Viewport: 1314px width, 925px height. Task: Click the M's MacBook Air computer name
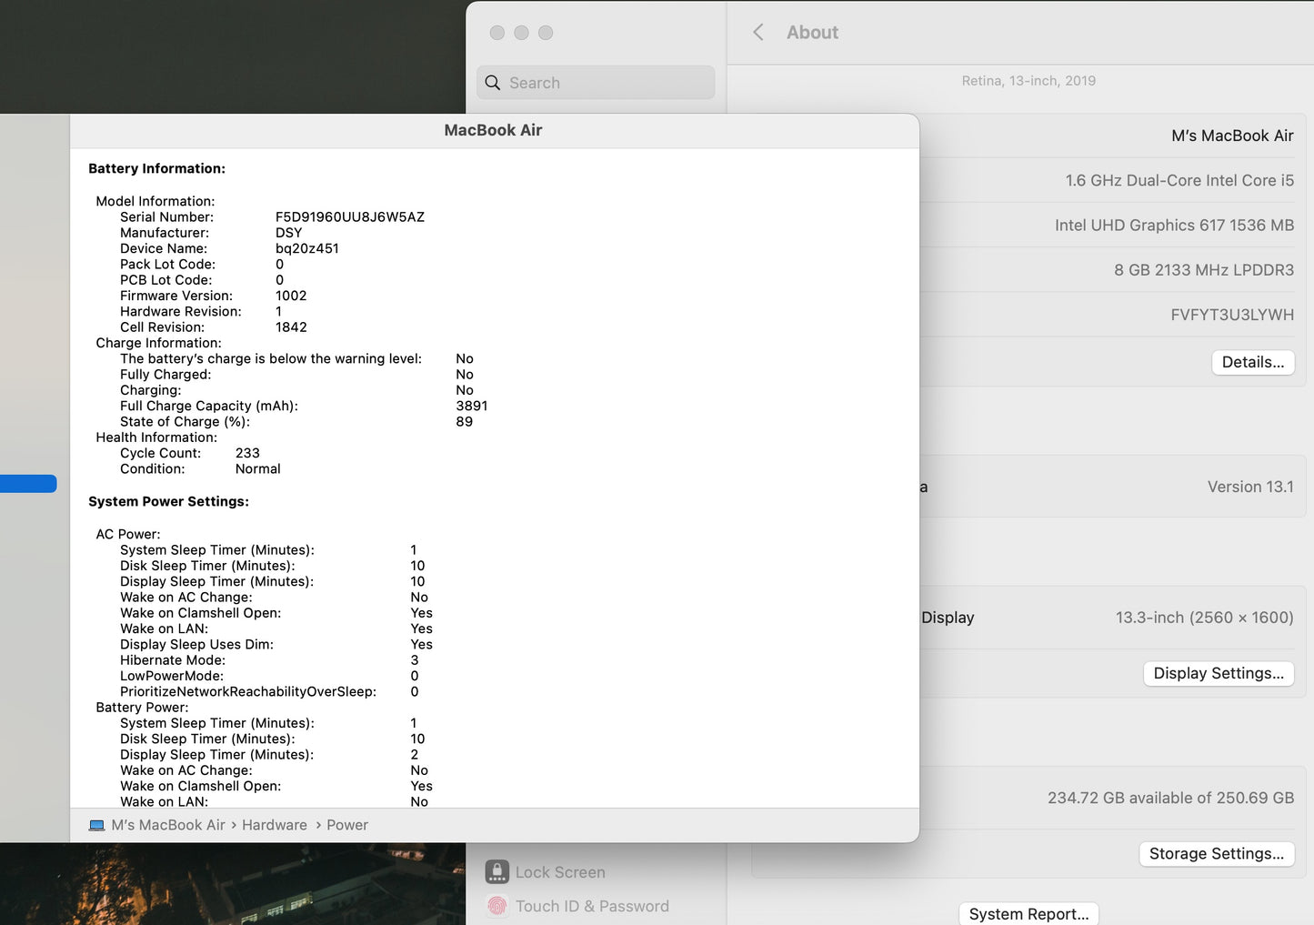click(1231, 136)
